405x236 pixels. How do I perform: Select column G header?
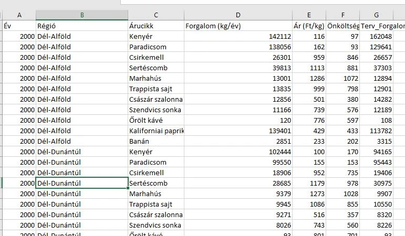(376, 15)
